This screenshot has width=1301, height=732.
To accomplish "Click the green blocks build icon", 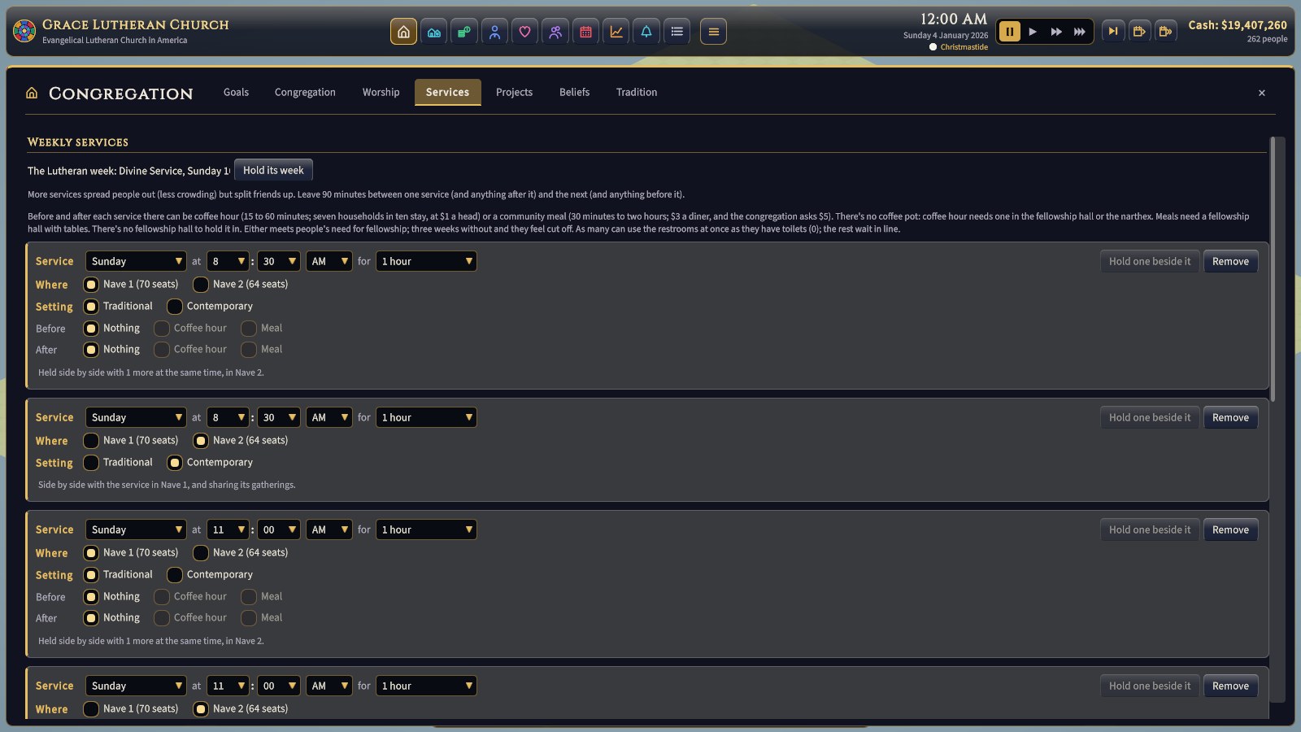I will click(464, 32).
